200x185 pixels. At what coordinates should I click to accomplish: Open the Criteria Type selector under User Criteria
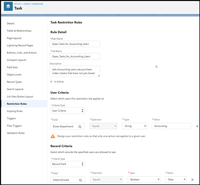tap(67, 110)
